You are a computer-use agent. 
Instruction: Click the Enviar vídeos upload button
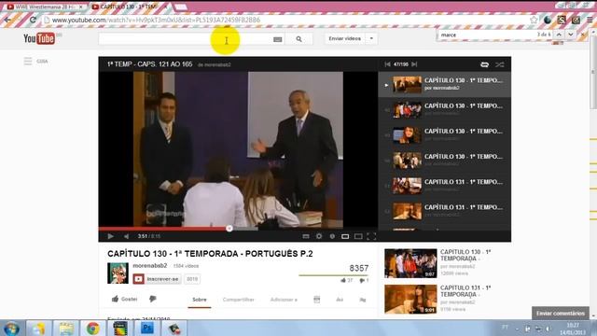click(x=344, y=38)
